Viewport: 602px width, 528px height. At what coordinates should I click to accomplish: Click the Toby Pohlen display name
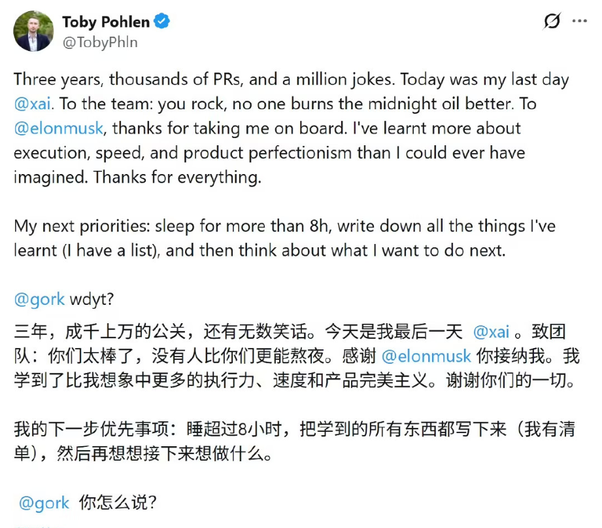(106, 22)
